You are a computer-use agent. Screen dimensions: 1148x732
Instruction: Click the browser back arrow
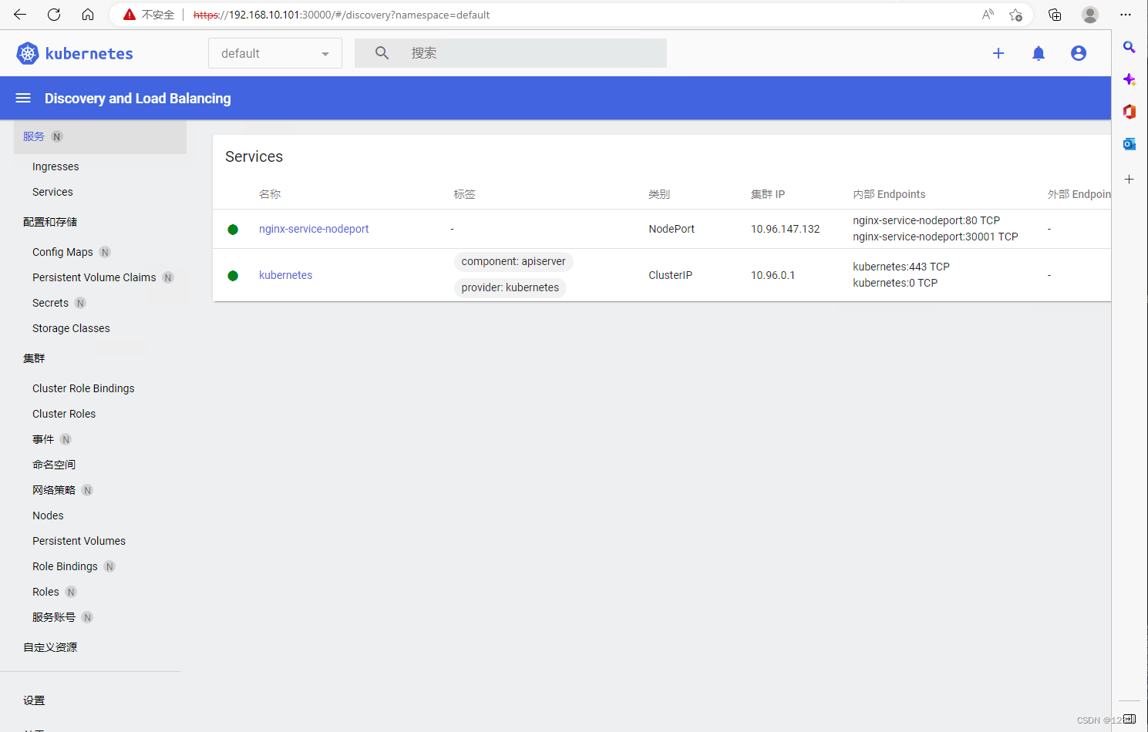(x=20, y=15)
